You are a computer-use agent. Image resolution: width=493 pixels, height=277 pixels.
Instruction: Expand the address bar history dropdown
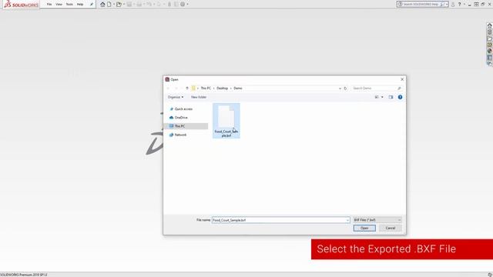tap(340, 88)
